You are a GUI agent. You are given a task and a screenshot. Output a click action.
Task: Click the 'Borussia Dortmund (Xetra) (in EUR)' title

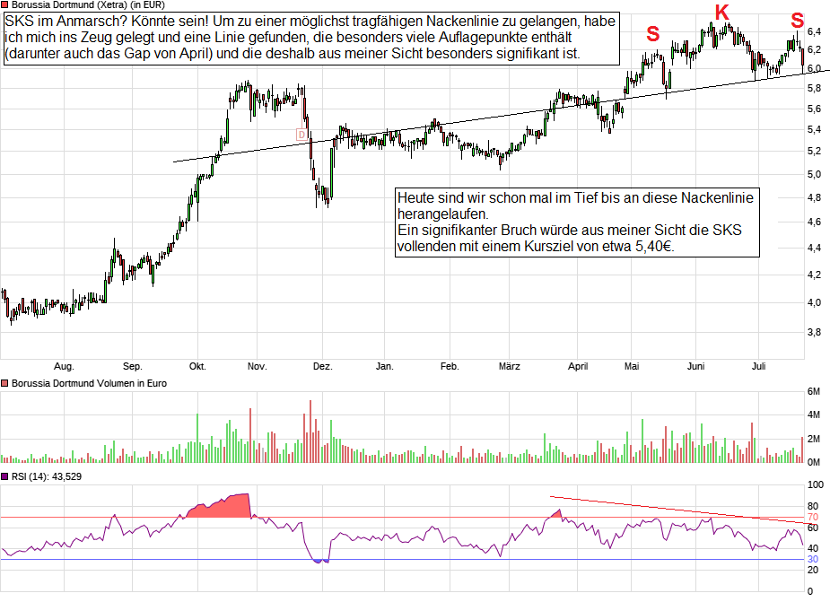pos(88,4)
